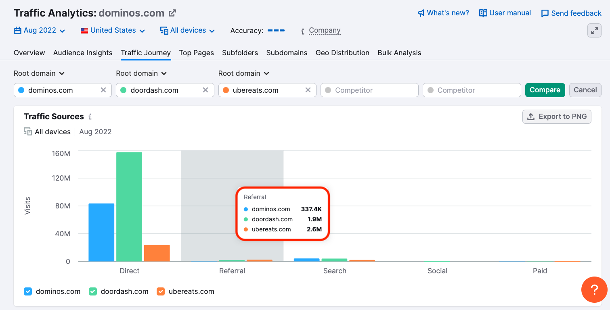Click the Company info icon

coord(303,31)
